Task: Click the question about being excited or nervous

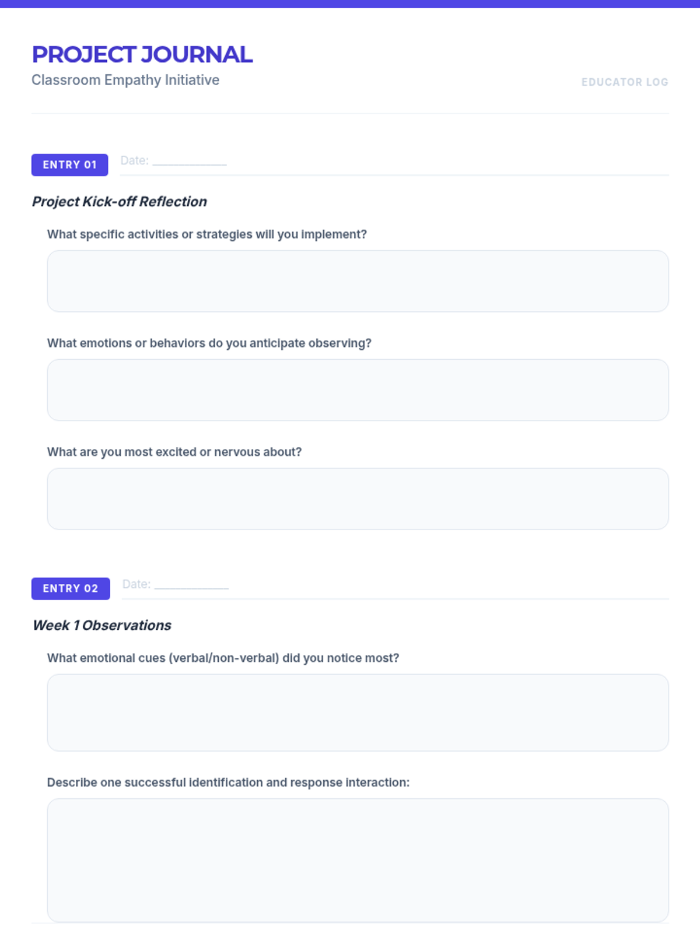Action: click(x=174, y=452)
